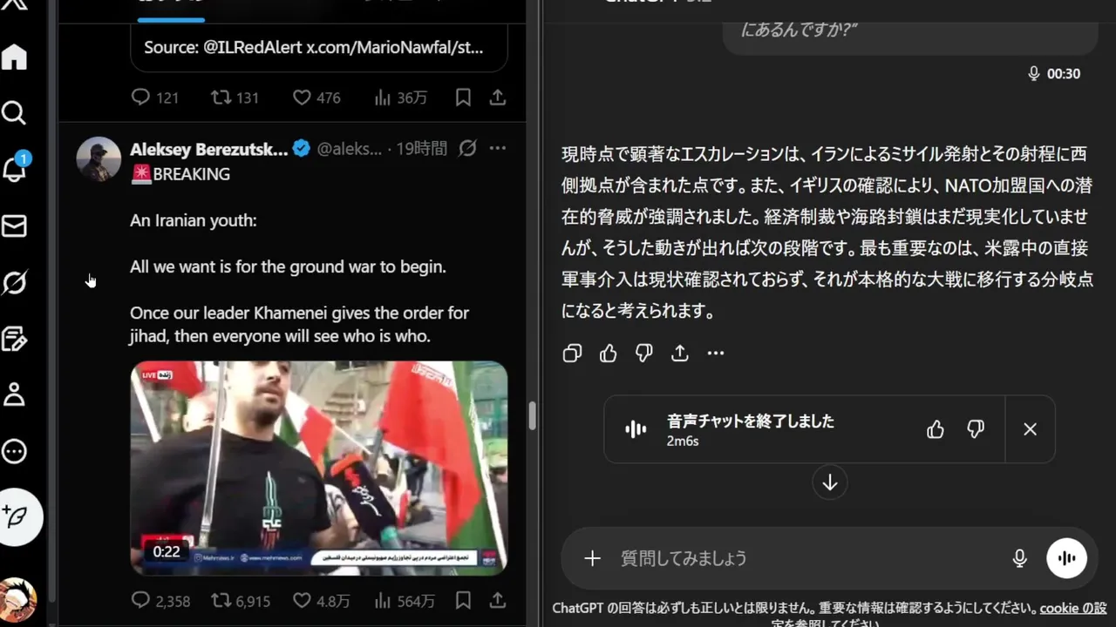Start voice mode with waveform button
The width and height of the screenshot is (1116, 627).
tap(1066, 558)
